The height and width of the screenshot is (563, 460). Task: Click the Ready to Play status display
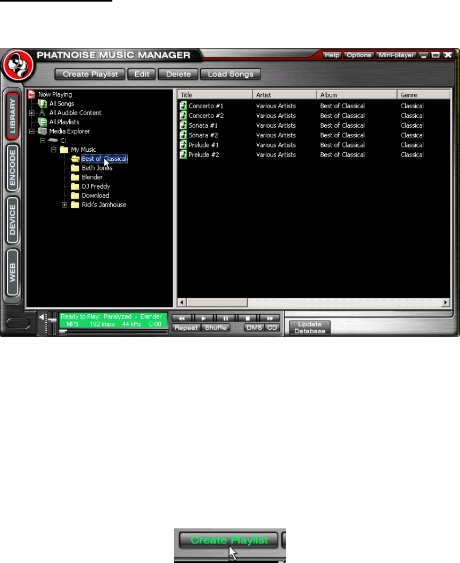[x=113, y=320]
